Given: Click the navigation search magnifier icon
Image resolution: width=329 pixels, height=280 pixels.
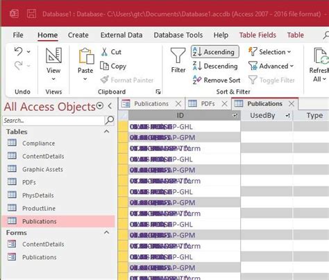Looking at the screenshot, I should pyautogui.click(x=109, y=120).
